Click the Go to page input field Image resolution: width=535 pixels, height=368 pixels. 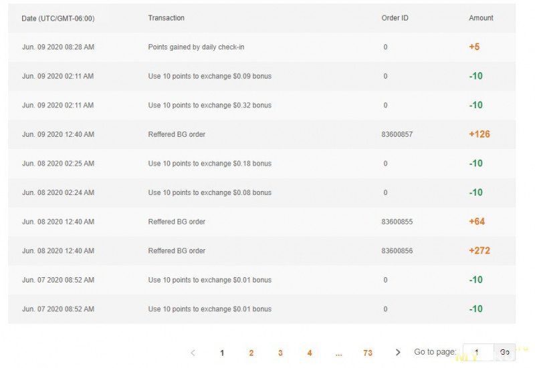tap(478, 352)
